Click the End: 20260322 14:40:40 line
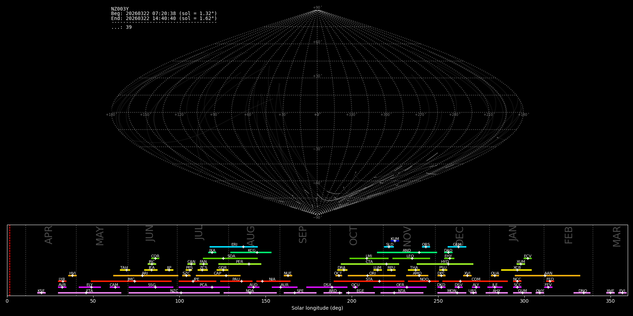 tap(164, 19)
